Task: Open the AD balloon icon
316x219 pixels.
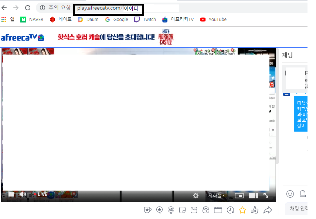Action: coord(171,210)
